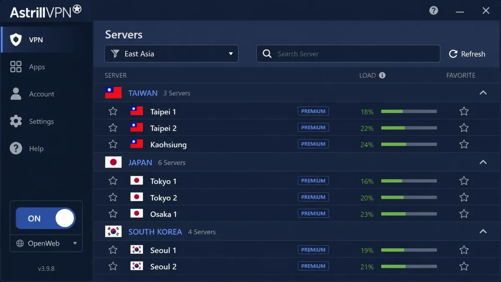Click the Tokyo 1 load bar
The width and height of the screenshot is (501, 282).
click(409, 181)
